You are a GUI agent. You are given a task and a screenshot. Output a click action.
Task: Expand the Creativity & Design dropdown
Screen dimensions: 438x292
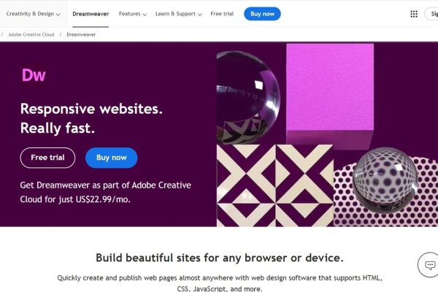[x=34, y=14]
